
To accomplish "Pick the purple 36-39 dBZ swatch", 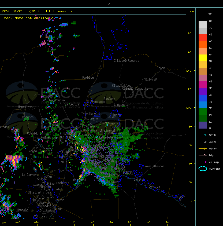I will 203,91.
